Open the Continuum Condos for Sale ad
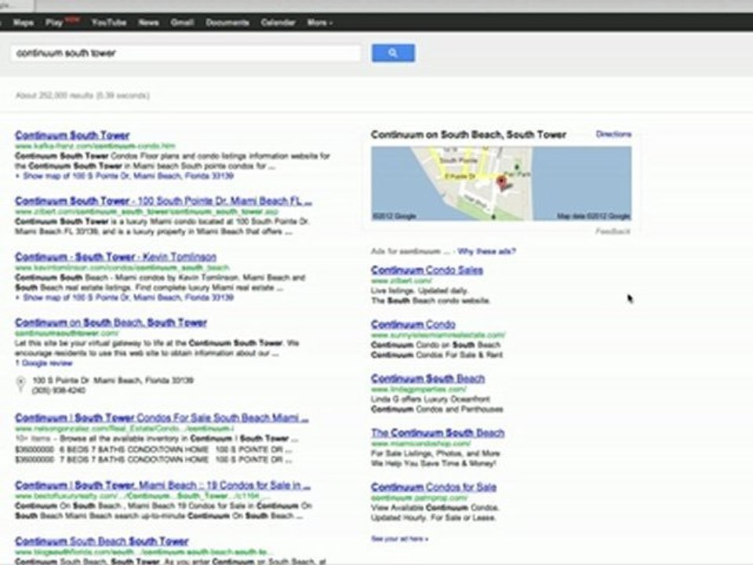The height and width of the screenshot is (565, 753). pos(434,487)
